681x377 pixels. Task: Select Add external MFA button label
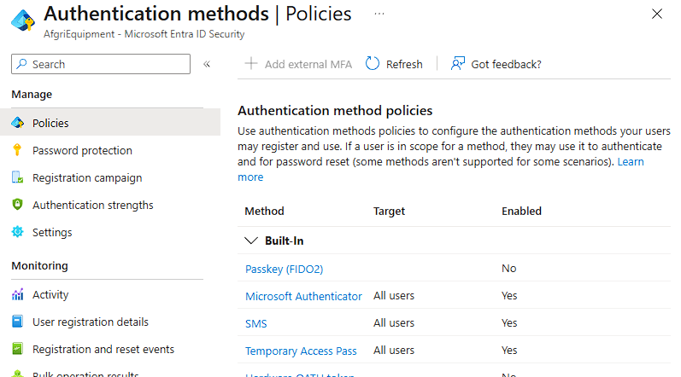308,65
